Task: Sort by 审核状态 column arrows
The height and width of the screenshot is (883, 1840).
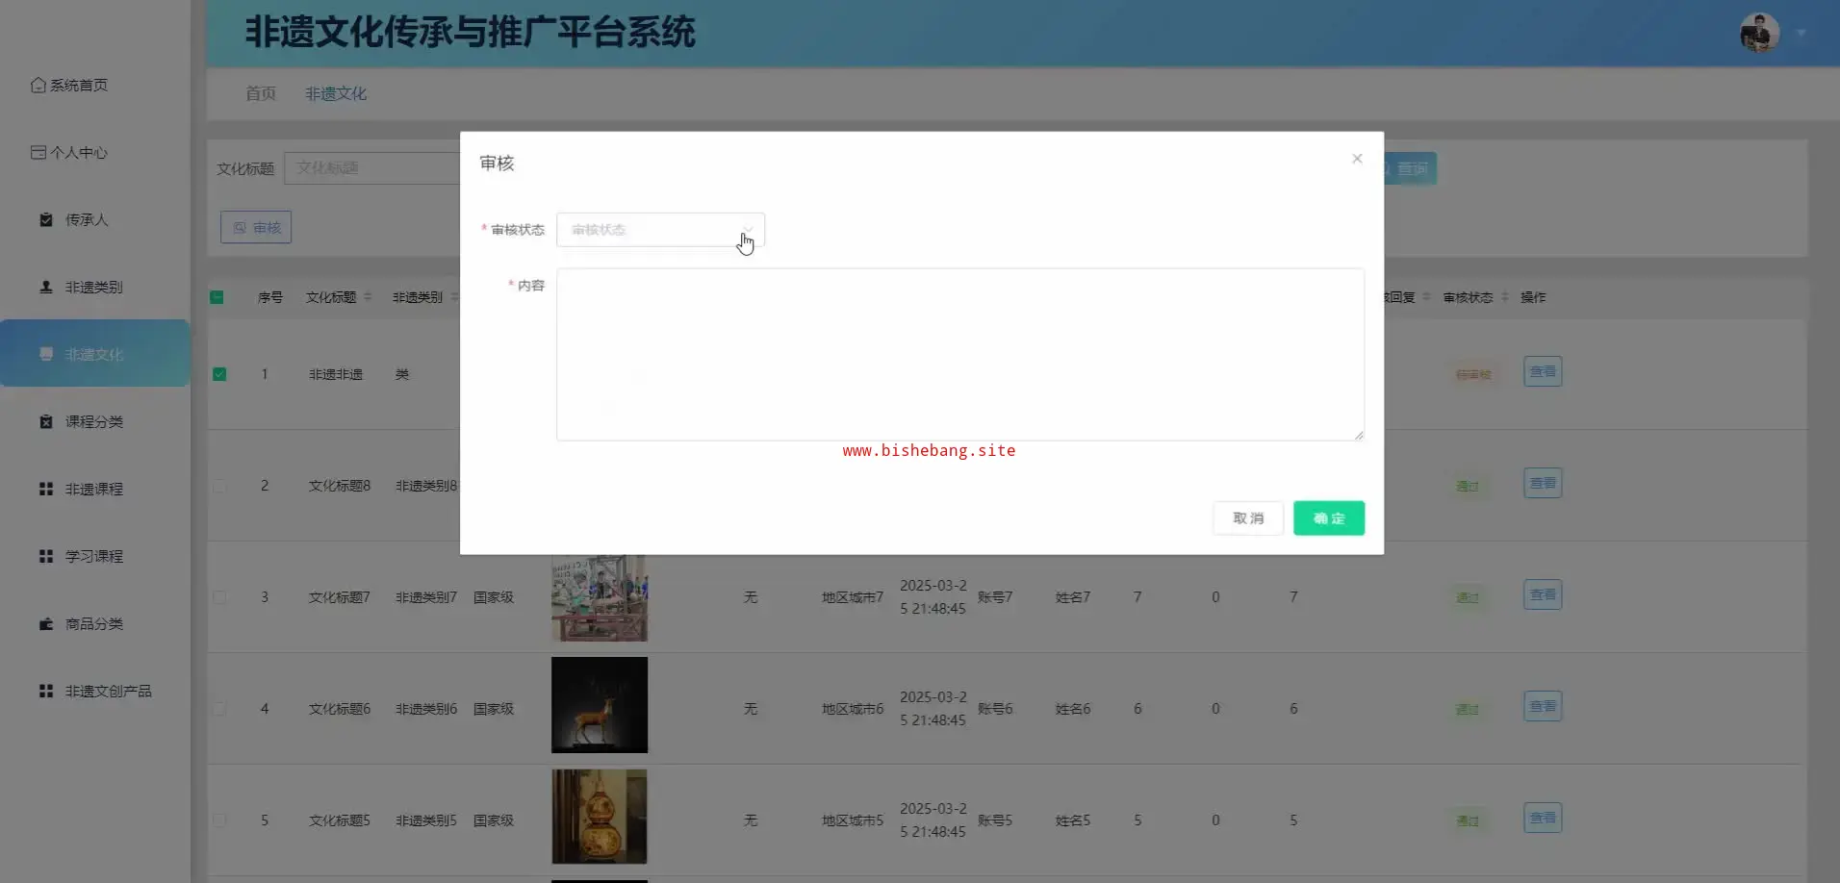Action: 1505,297
